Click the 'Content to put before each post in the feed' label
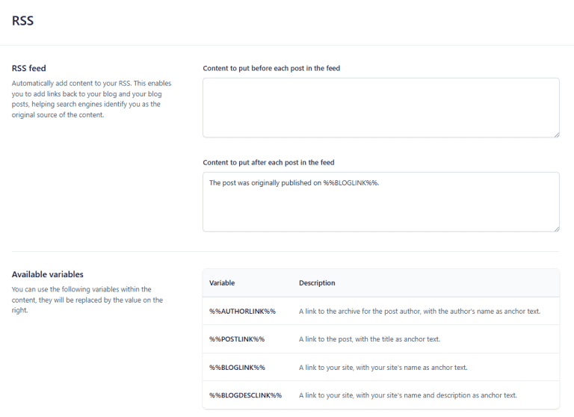 point(271,68)
